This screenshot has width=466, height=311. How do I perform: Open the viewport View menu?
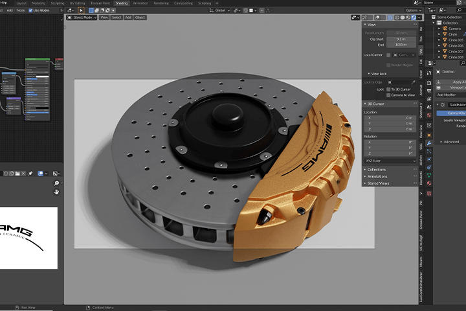[x=104, y=17]
